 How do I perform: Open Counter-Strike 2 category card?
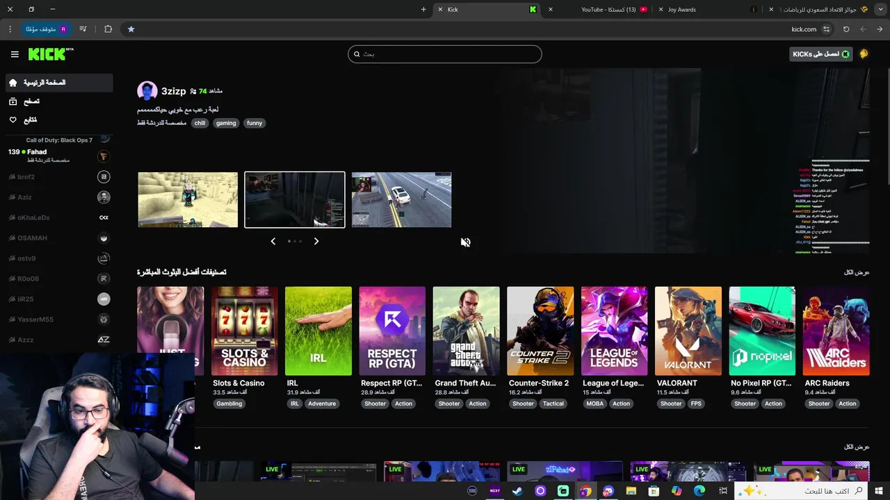pos(540,331)
